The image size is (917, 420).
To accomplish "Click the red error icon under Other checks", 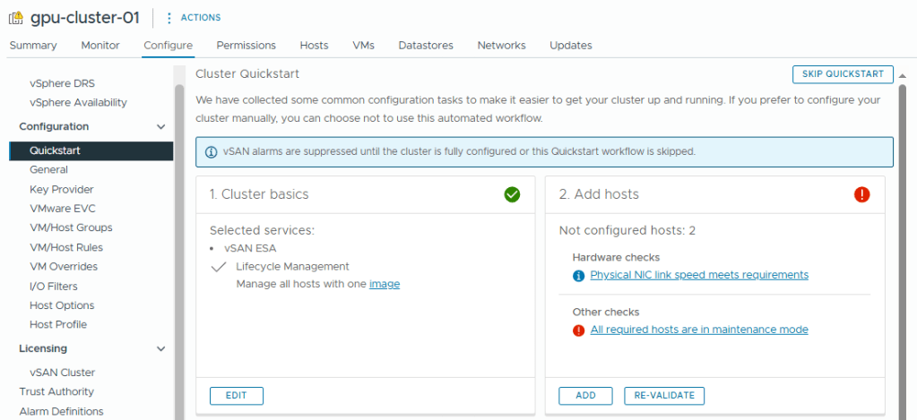I will (x=579, y=330).
